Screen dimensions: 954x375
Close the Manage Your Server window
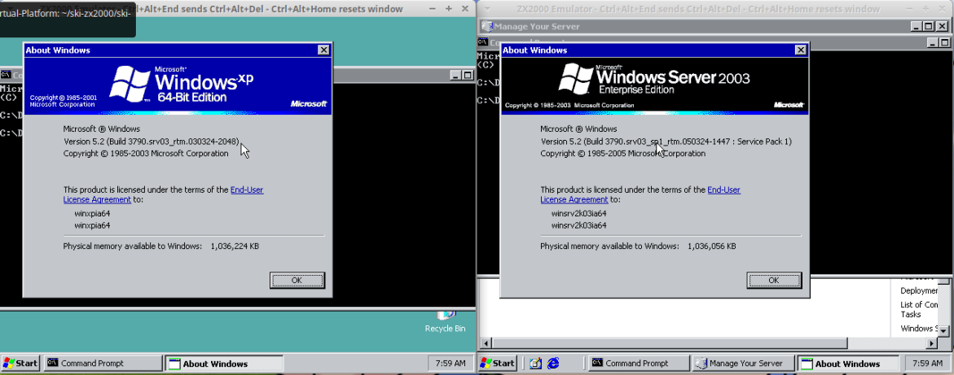pyautogui.click(x=941, y=26)
